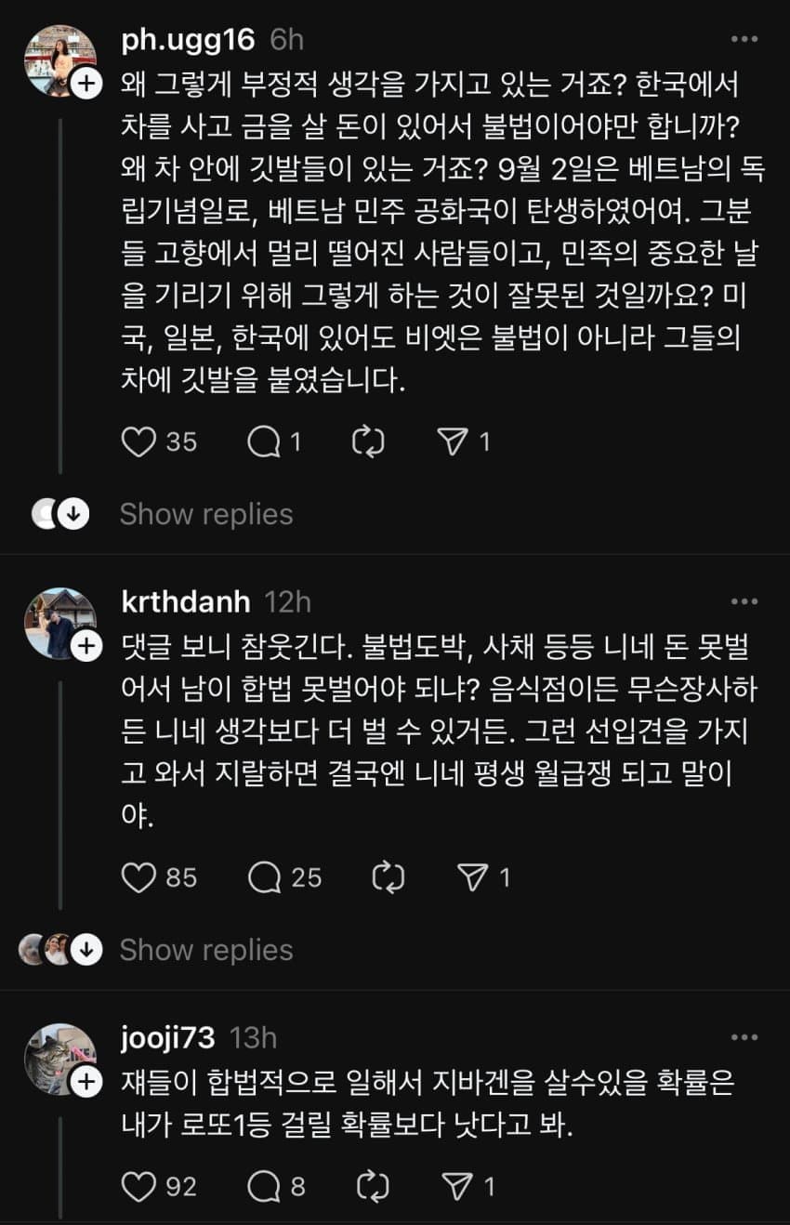Like the ph.ugg16 post

click(x=138, y=442)
